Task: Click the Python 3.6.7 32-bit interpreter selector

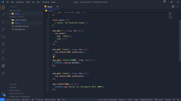Action: (13, 100)
